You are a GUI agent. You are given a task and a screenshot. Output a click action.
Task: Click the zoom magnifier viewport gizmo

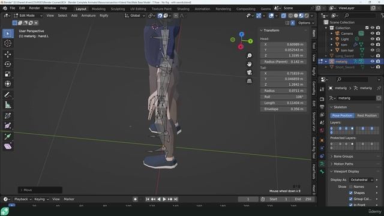pyautogui.click(x=250, y=56)
